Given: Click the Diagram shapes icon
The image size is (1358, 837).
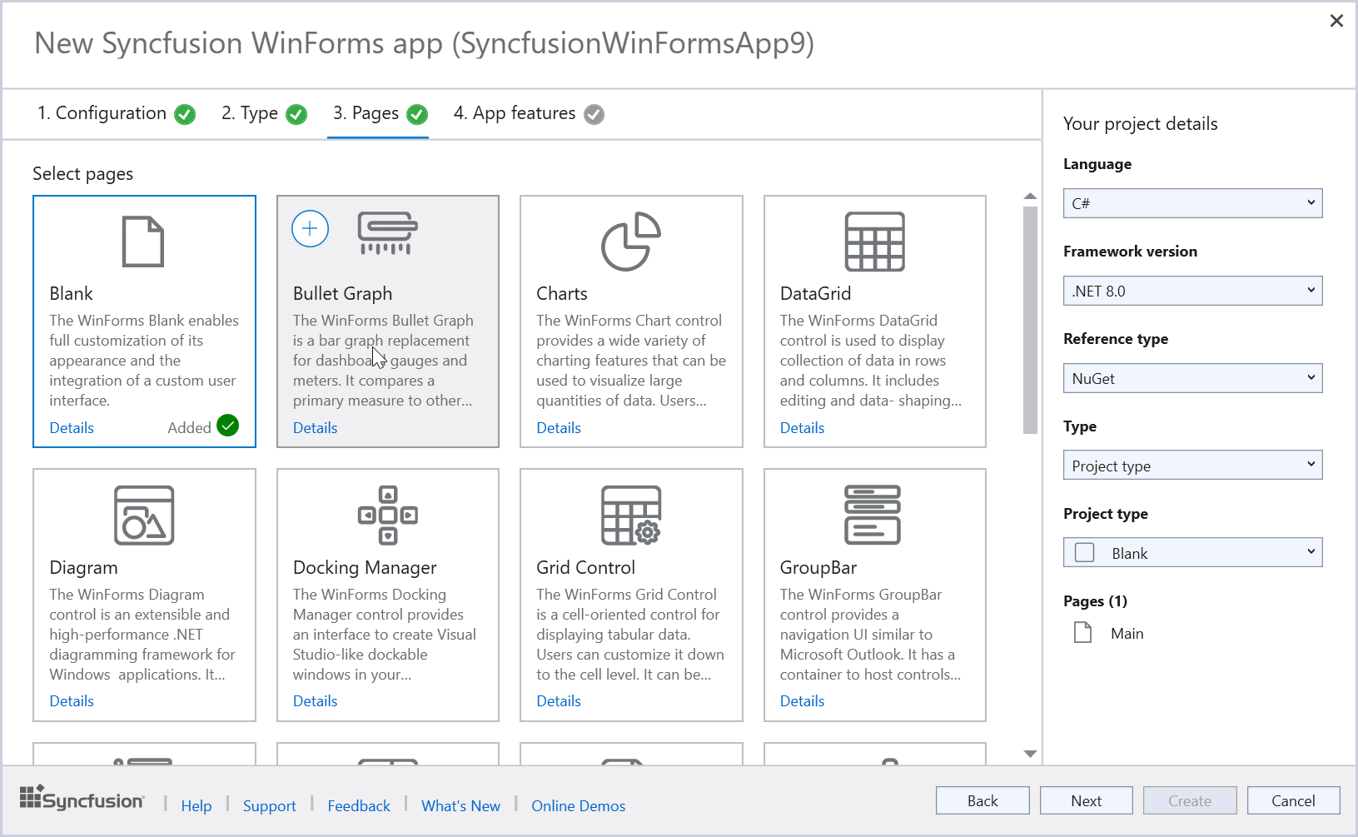Looking at the screenshot, I should pyautogui.click(x=144, y=515).
